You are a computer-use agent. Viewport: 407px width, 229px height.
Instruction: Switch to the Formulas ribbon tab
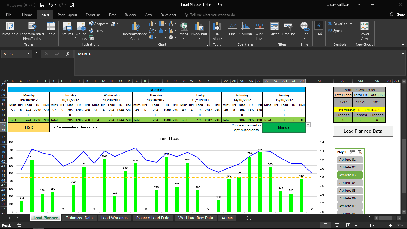click(93, 15)
